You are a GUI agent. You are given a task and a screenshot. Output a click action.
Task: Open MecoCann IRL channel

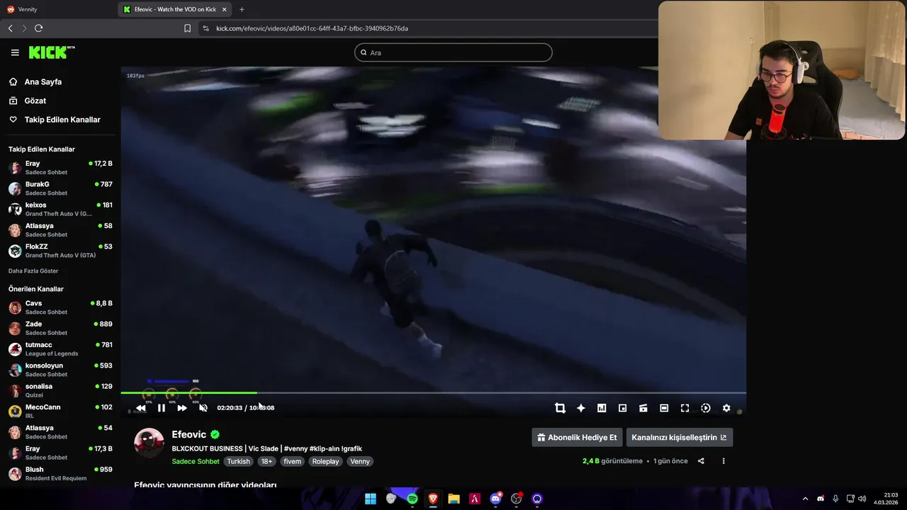pyautogui.click(x=60, y=411)
